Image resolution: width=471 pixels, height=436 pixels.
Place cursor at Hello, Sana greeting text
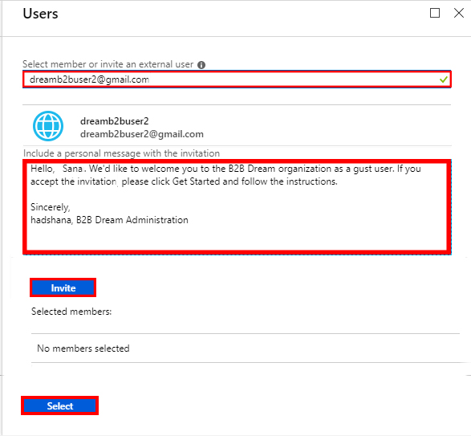tap(57, 169)
